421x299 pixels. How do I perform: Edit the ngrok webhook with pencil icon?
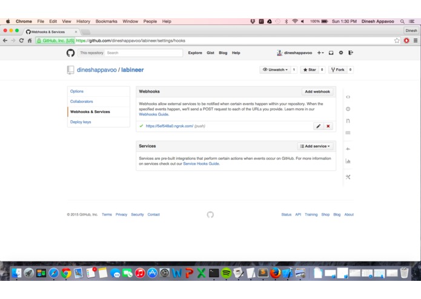coord(318,126)
